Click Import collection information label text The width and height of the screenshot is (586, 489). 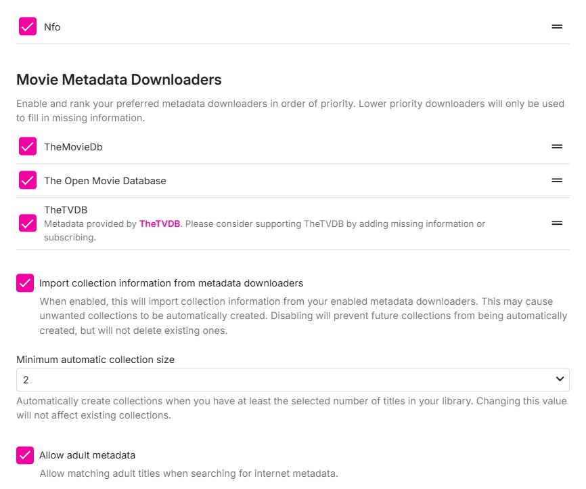[x=171, y=283]
